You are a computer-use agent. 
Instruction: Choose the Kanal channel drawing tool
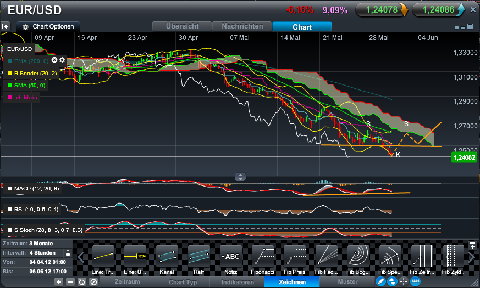tap(167, 257)
